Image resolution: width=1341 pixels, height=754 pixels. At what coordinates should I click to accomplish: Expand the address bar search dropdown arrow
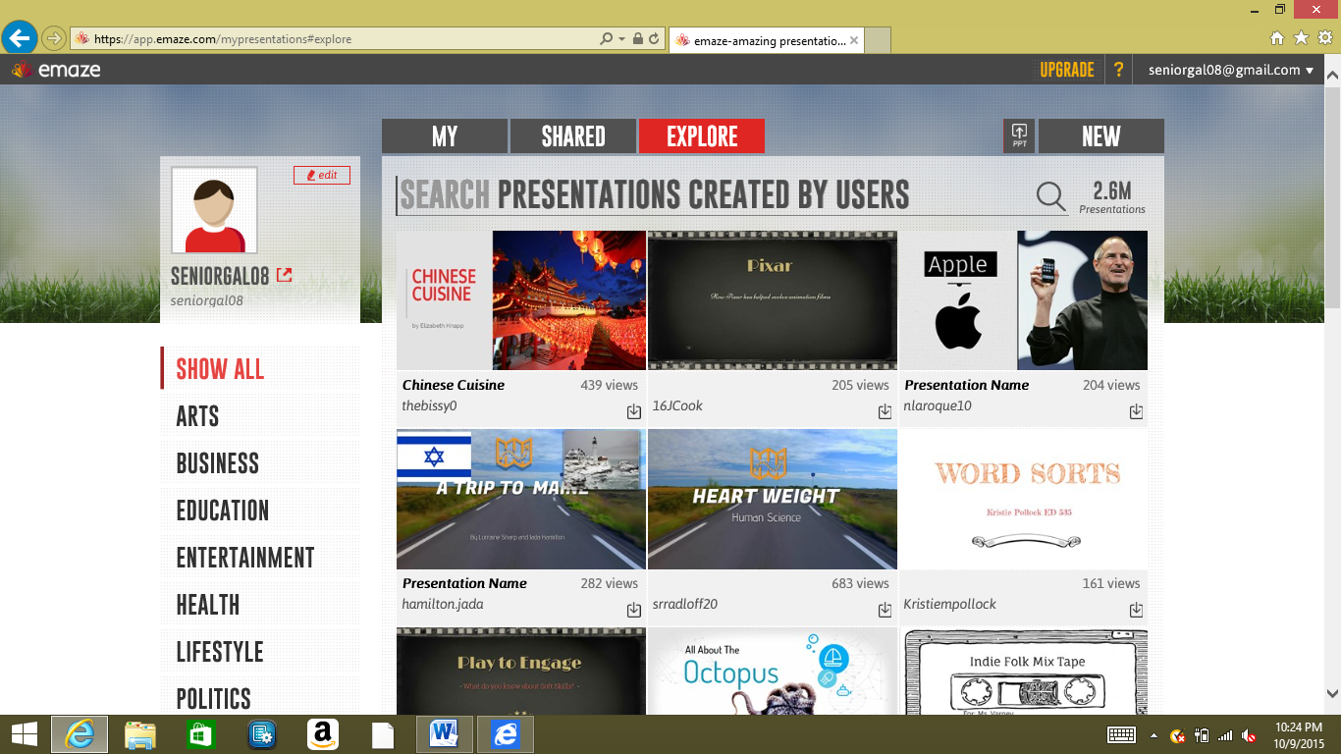(621, 39)
